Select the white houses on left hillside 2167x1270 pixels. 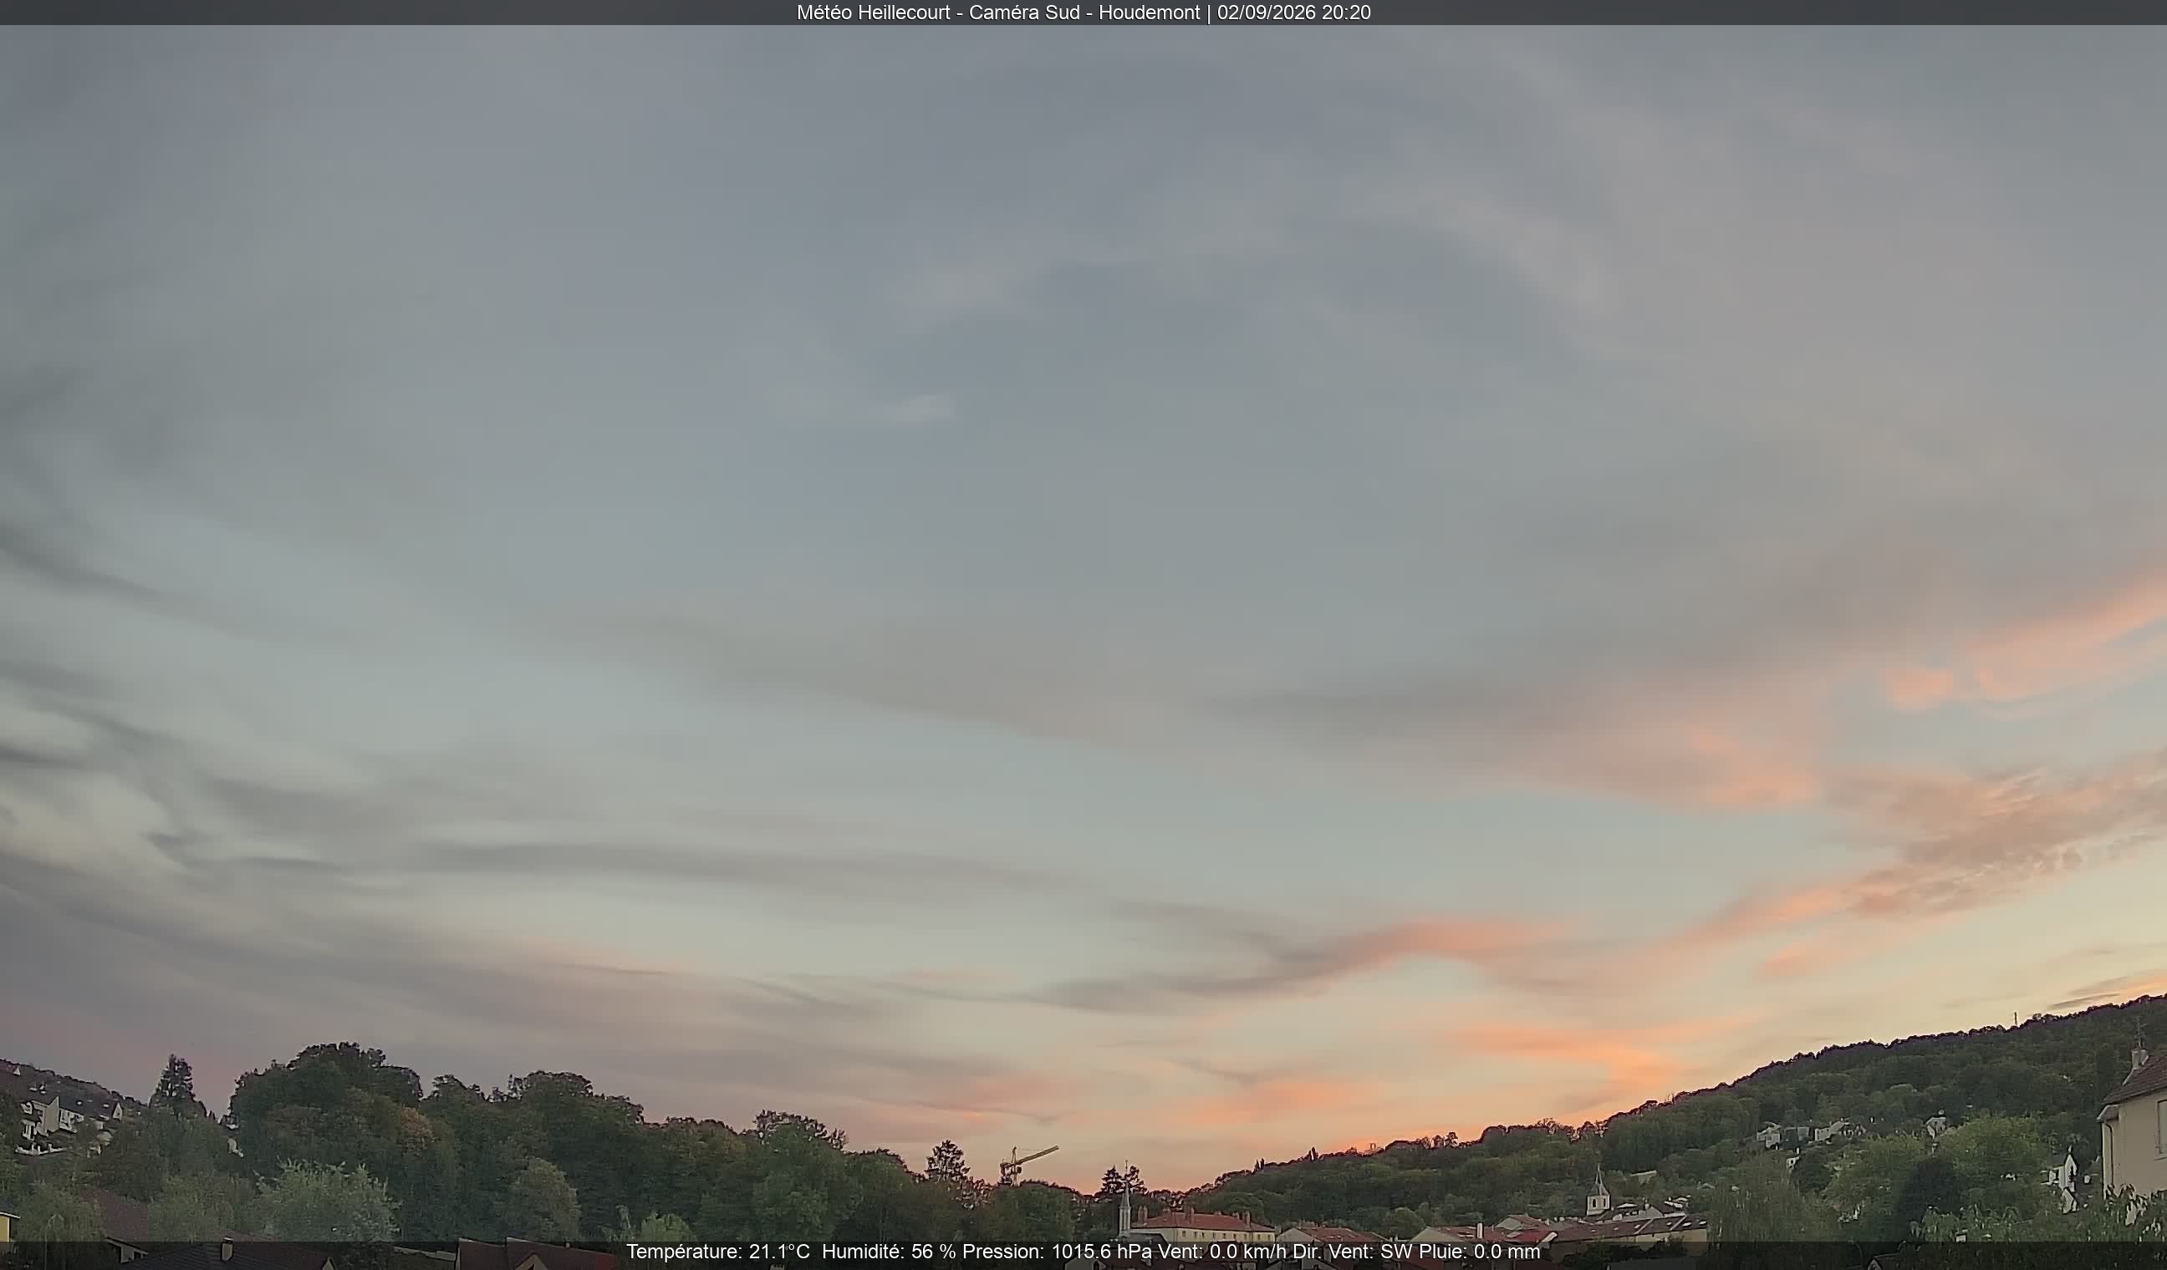[60, 1110]
